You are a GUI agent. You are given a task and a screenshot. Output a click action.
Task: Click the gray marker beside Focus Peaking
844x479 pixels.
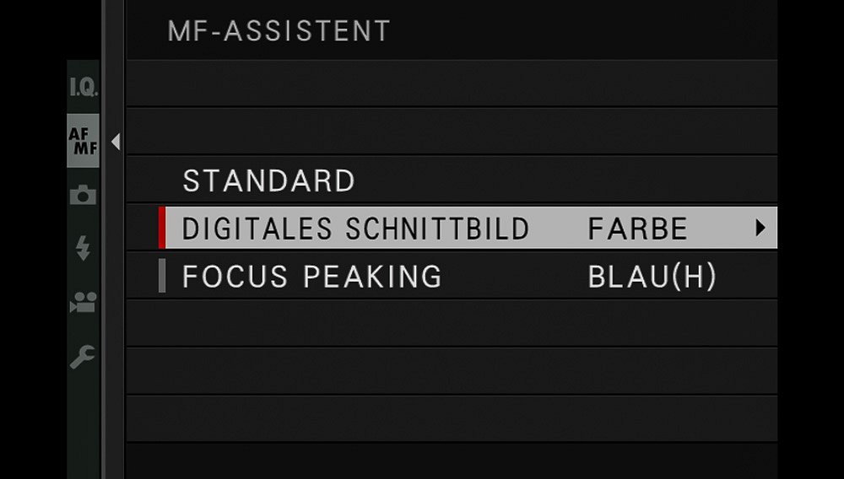tap(161, 277)
